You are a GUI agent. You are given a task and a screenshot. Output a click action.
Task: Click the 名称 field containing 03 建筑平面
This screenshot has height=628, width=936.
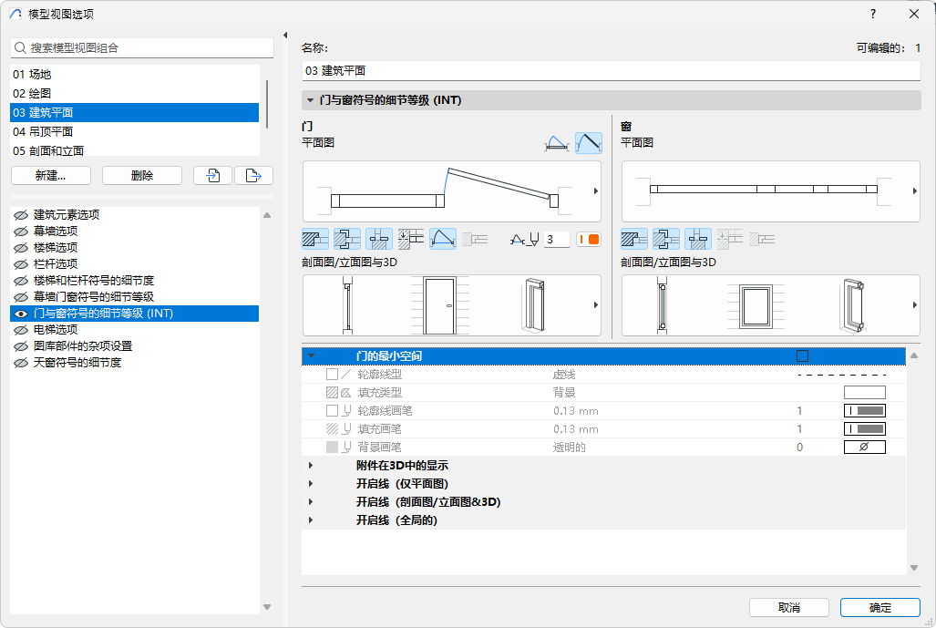(x=612, y=70)
